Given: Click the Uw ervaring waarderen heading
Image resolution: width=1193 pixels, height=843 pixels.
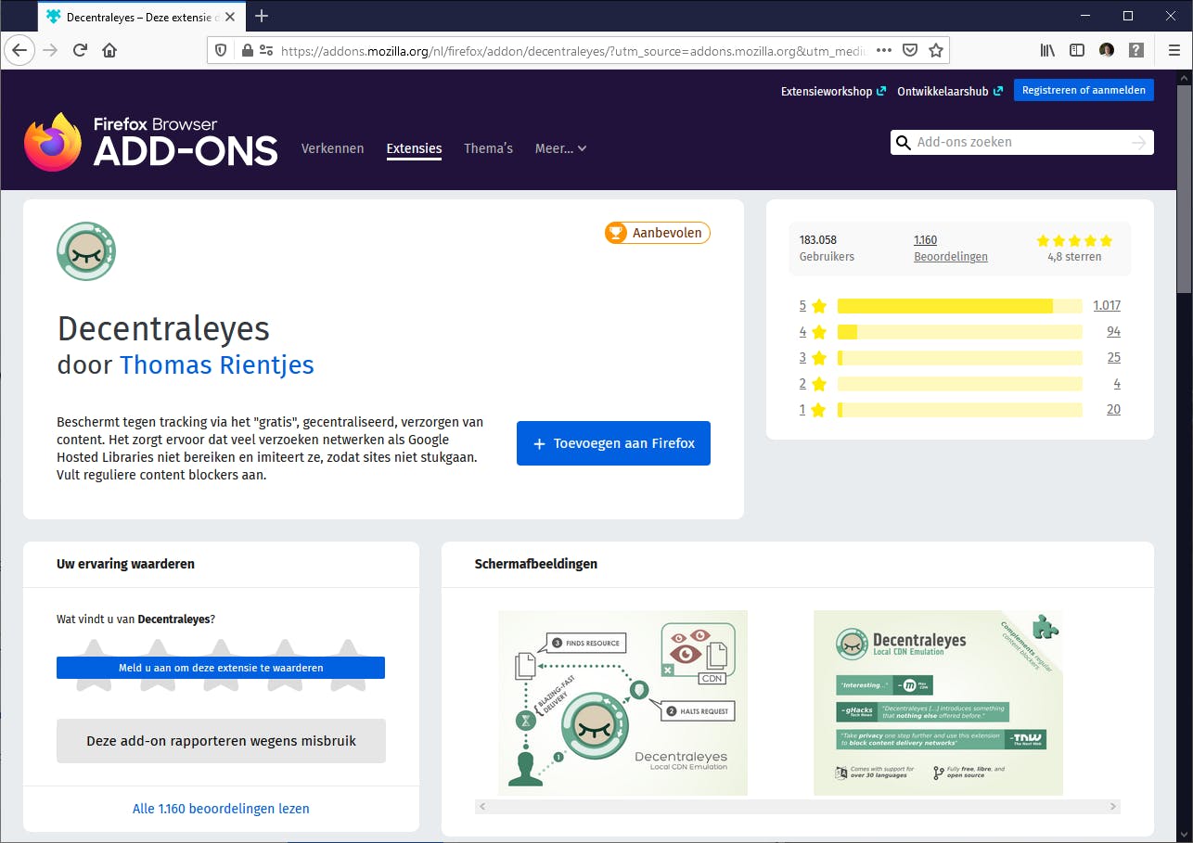Looking at the screenshot, I should [x=125, y=564].
